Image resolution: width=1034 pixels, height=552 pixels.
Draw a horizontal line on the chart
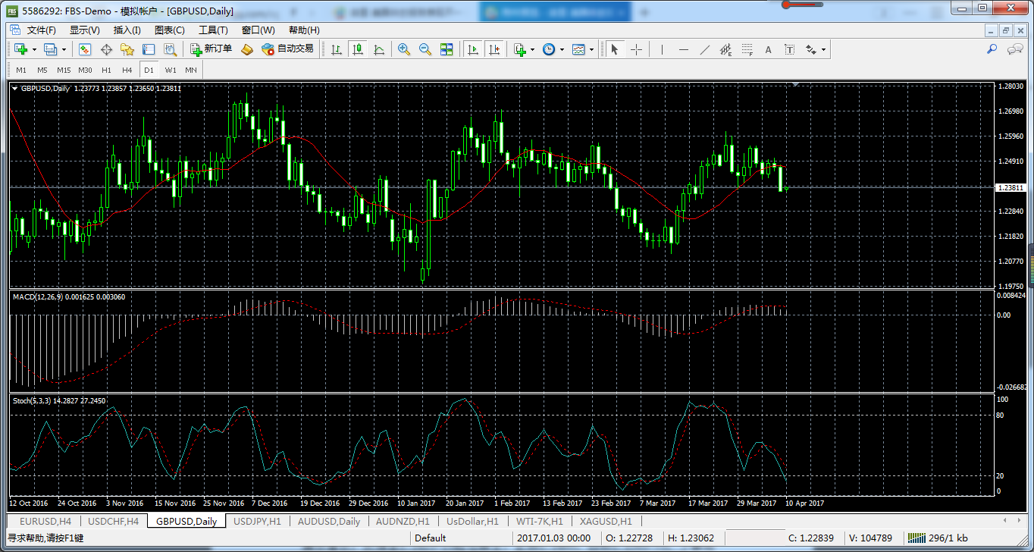pyautogui.click(x=683, y=49)
